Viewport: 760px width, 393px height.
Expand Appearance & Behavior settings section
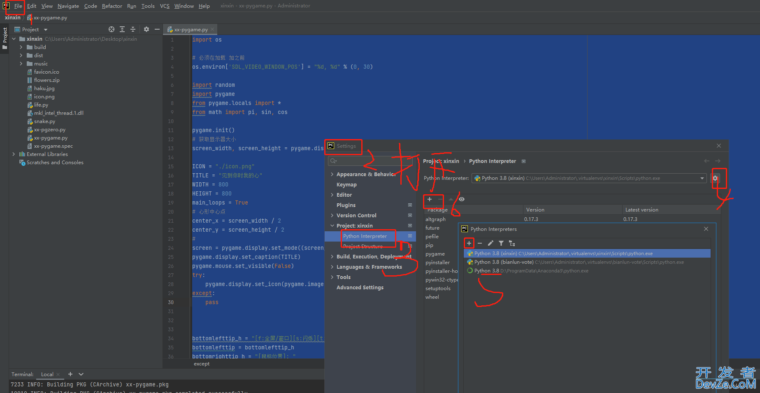[332, 174]
